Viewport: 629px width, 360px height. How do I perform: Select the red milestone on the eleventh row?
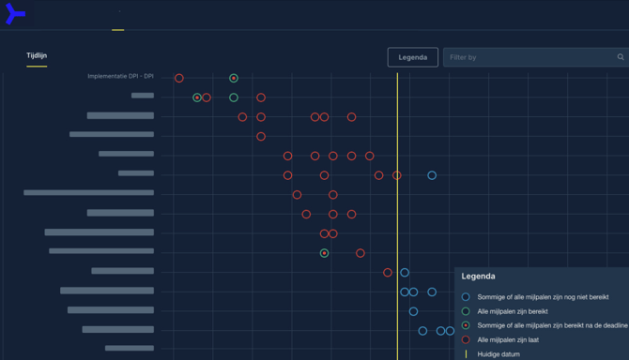[388, 273]
